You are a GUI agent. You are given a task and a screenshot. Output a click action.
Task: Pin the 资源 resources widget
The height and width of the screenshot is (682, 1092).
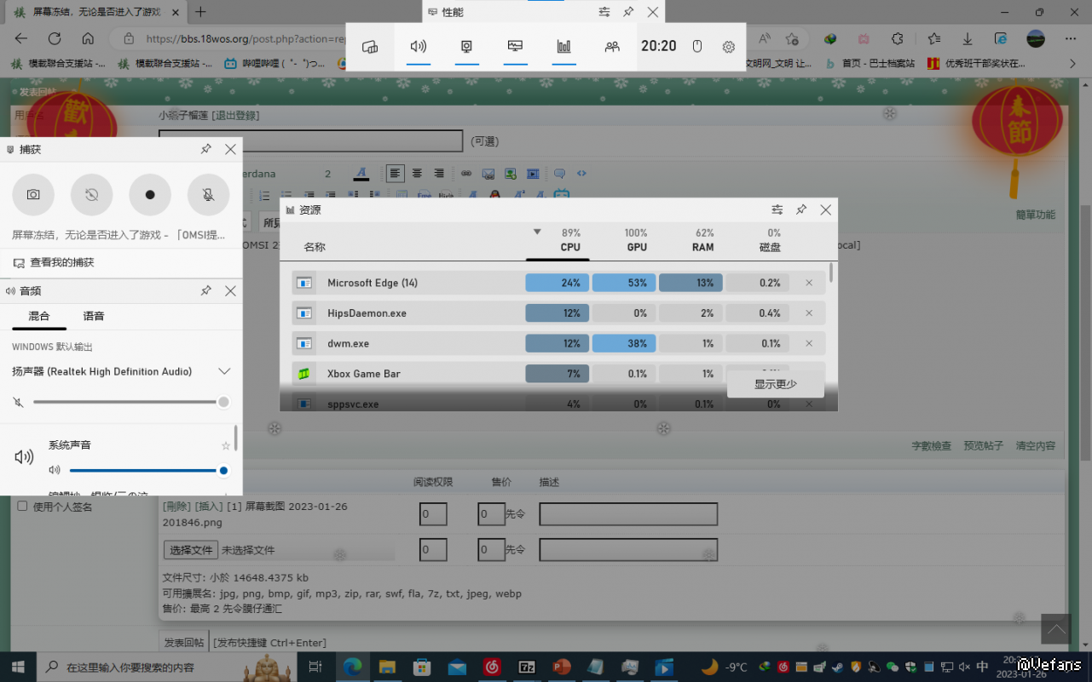click(801, 209)
